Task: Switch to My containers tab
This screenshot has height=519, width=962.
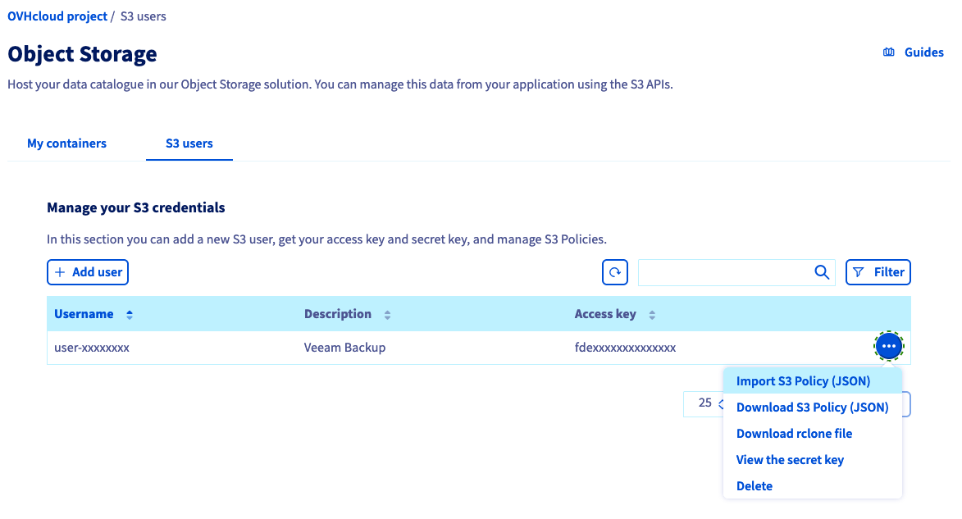Action: pos(66,143)
